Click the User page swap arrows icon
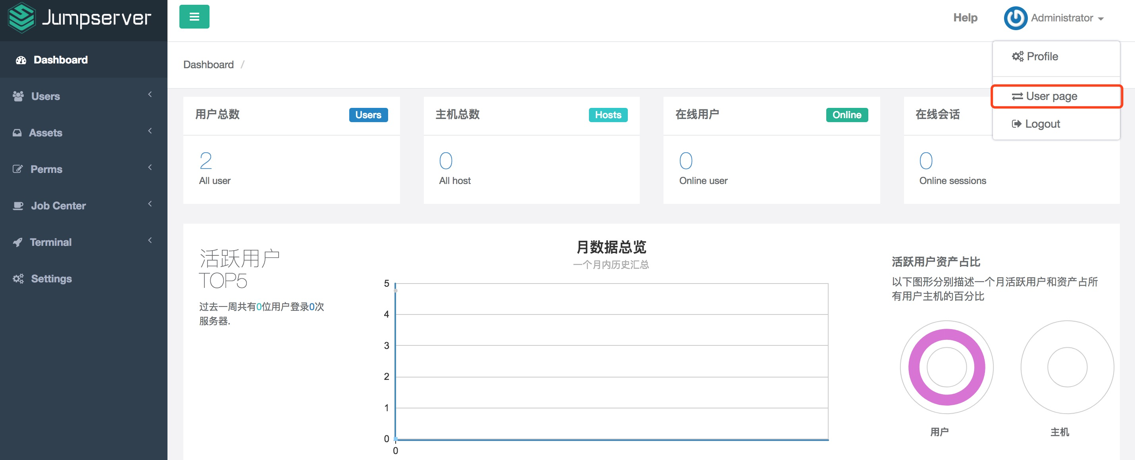The height and width of the screenshot is (460, 1135). (x=1017, y=96)
